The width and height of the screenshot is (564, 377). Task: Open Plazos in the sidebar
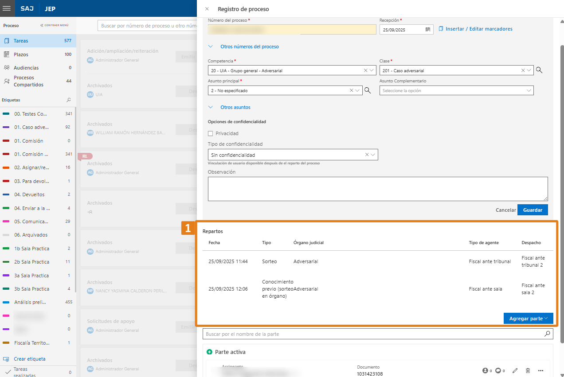pyautogui.click(x=21, y=54)
